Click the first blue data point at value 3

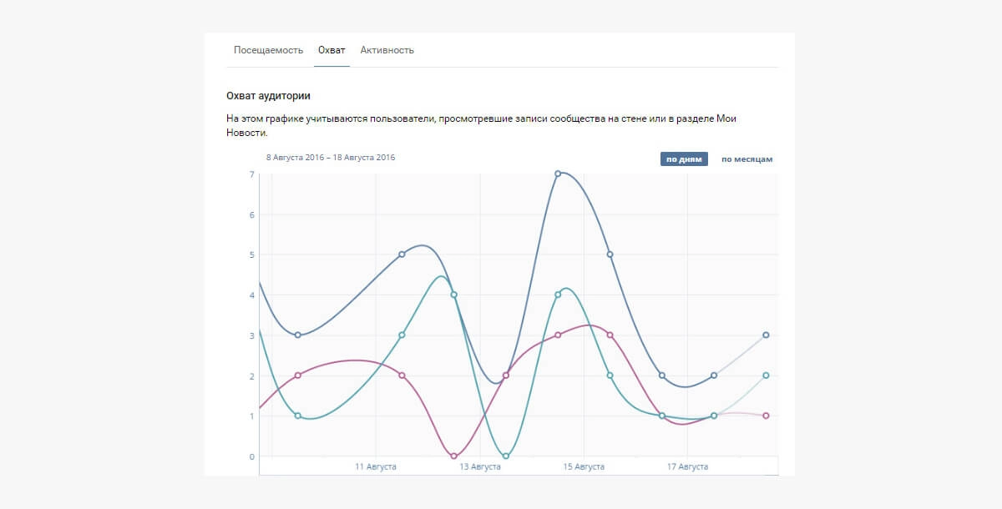point(298,335)
